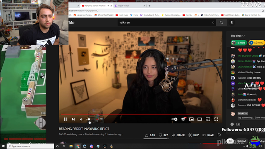Start voice search with microphone
The width and height of the screenshot is (265, 149).
pyautogui.click(x=232, y=22)
